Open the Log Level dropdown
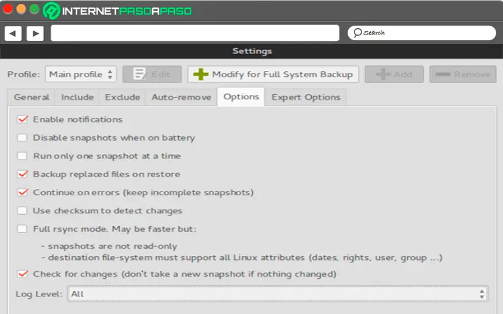 coord(278,294)
